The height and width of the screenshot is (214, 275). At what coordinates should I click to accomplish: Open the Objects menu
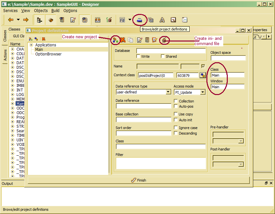41,11
